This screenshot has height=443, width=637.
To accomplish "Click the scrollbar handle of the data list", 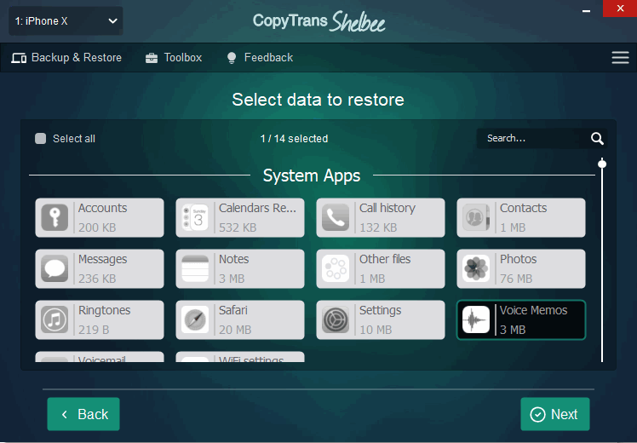I will [x=602, y=164].
